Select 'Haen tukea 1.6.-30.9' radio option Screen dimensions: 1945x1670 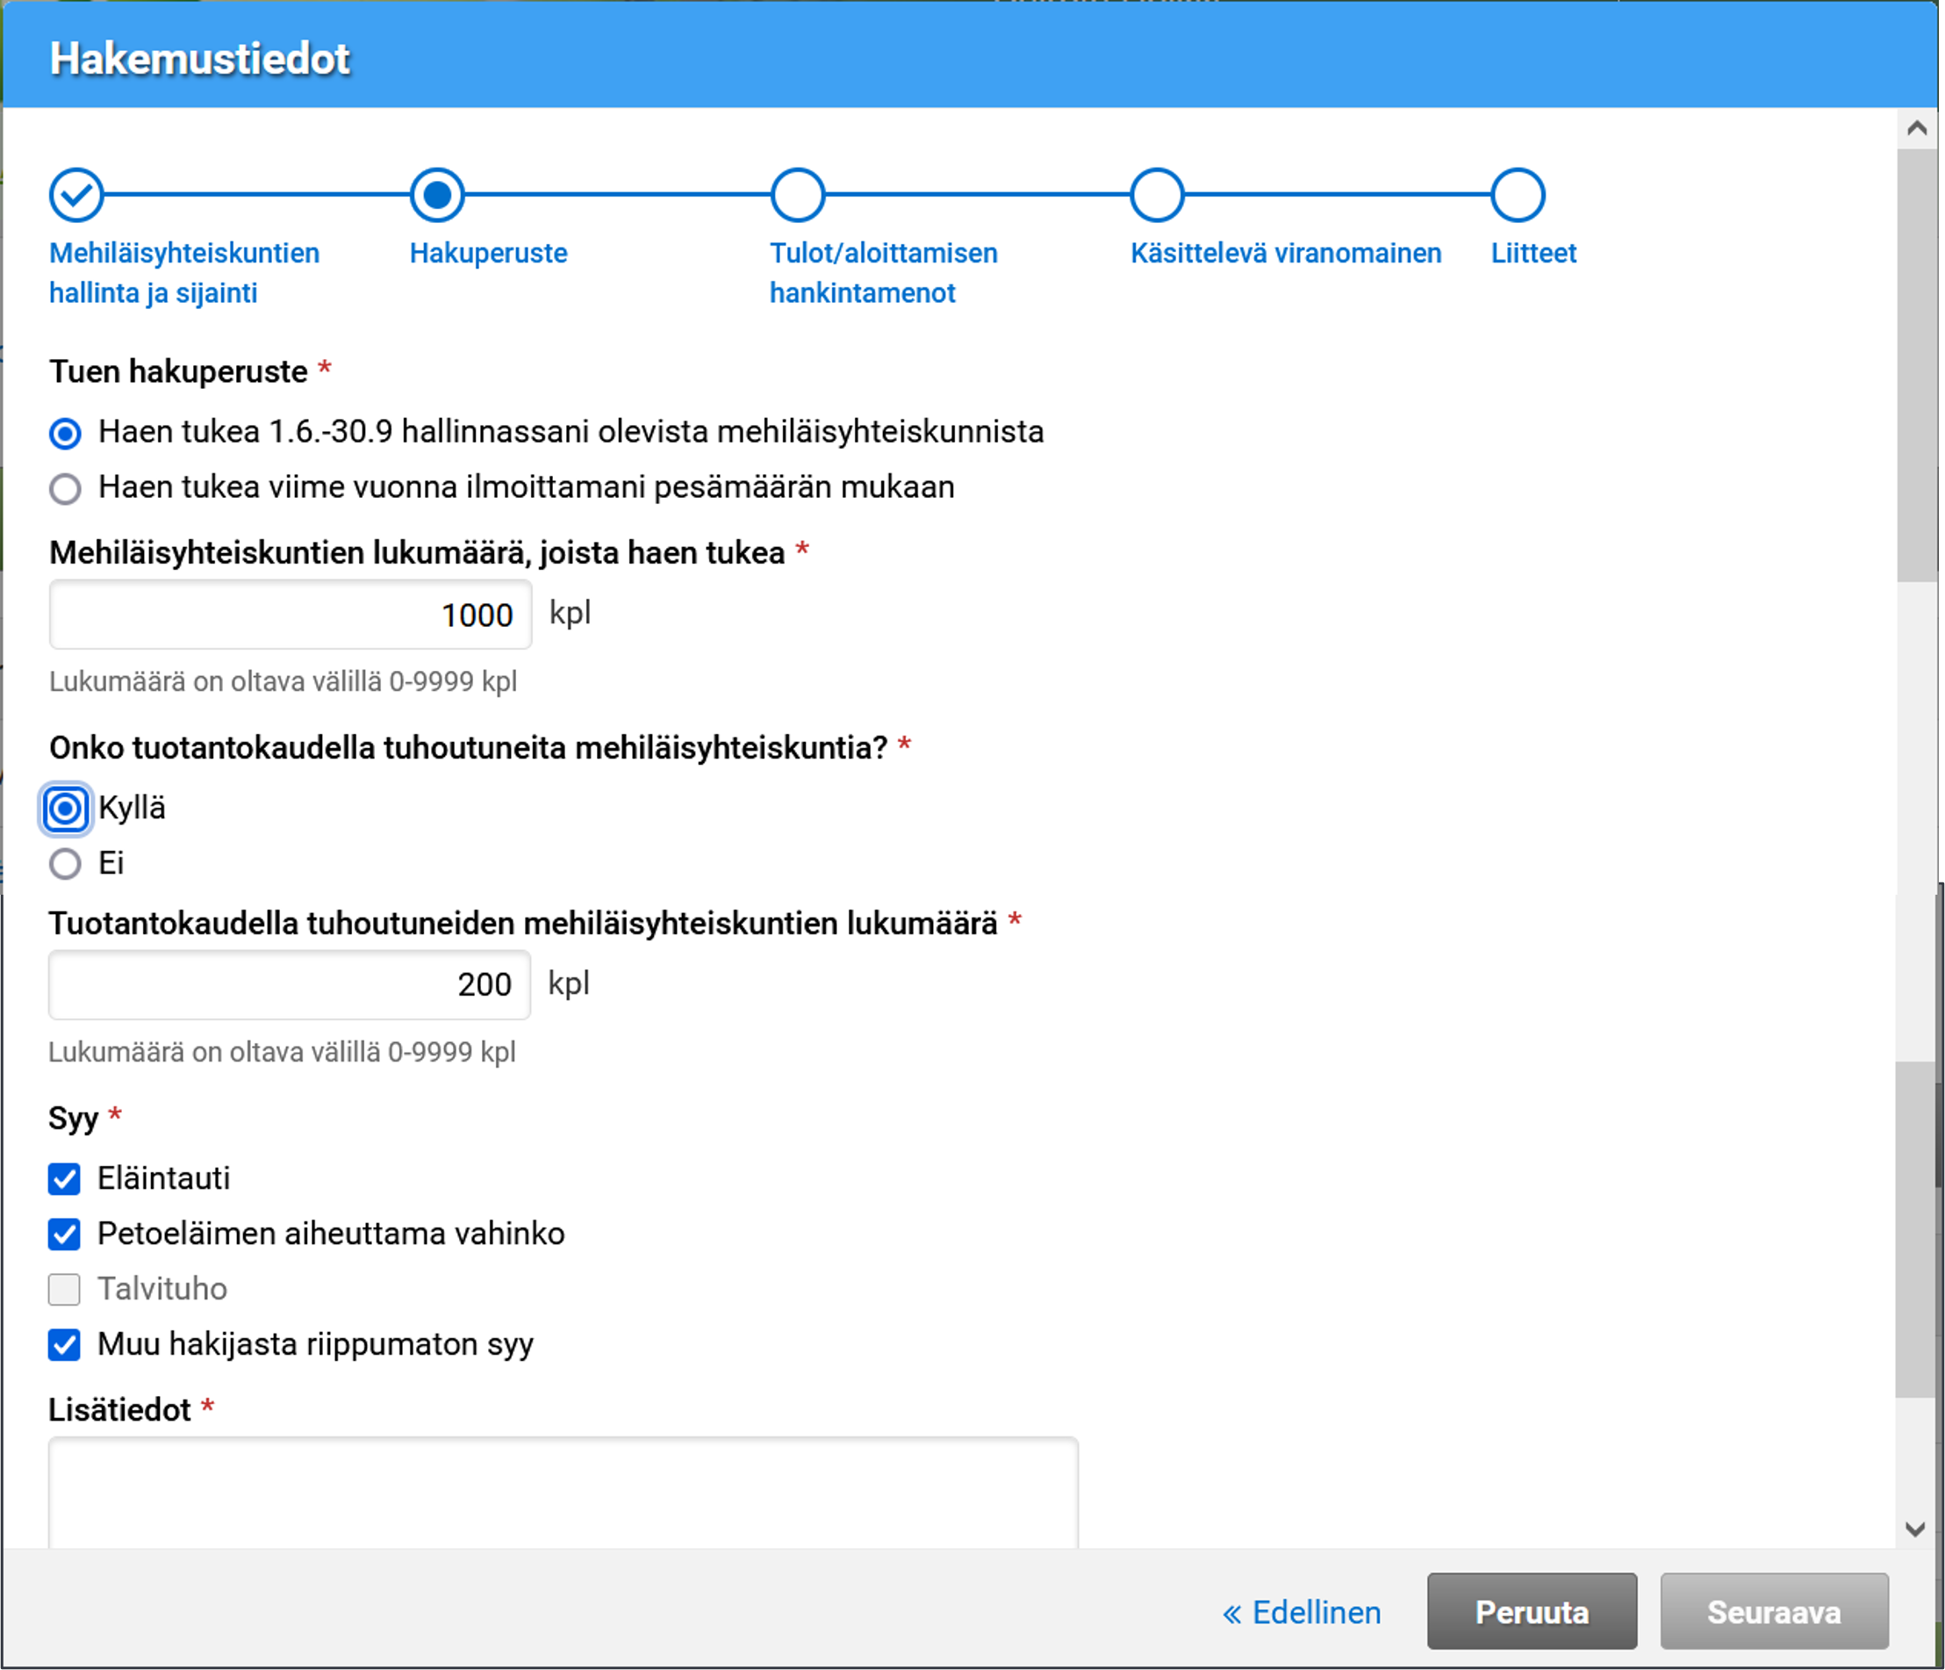click(x=65, y=433)
